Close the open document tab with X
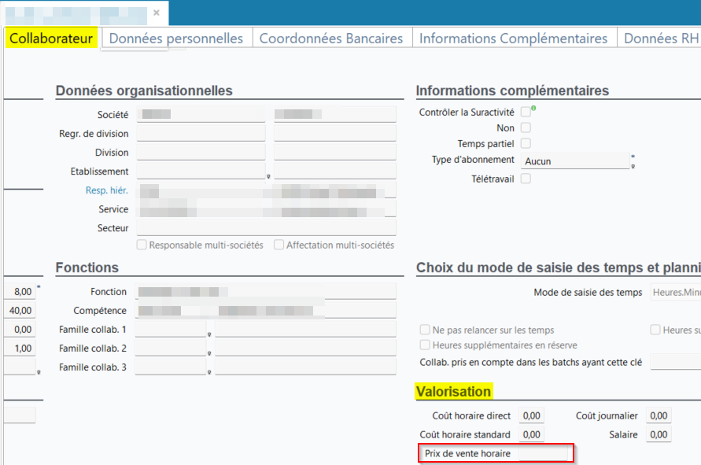Screen dimensions: 701x465 pos(157,13)
